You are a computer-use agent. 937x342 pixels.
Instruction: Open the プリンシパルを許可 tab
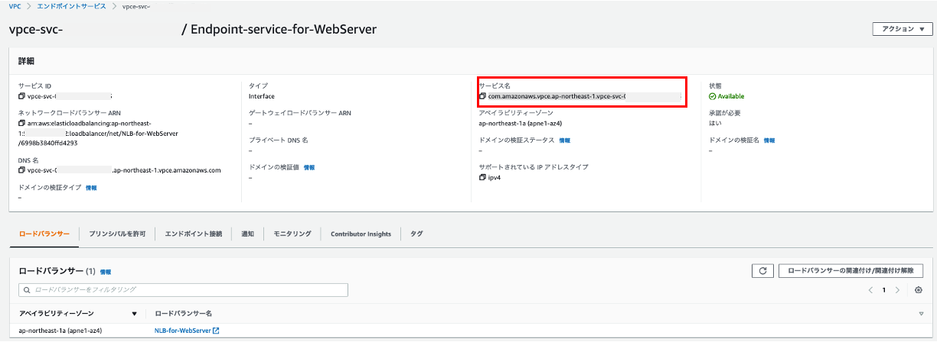pyautogui.click(x=118, y=234)
